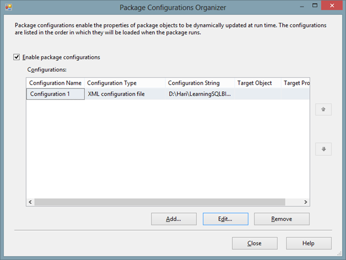Click the Edit... button

[225, 219]
